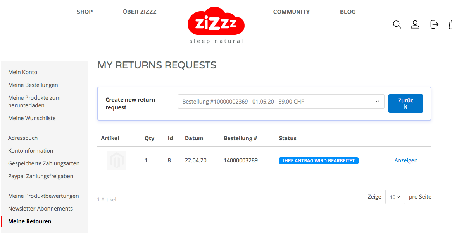Open Gespeicherte Zahlungsarten page
Viewport: 452px width, 233px height.
click(x=44, y=163)
